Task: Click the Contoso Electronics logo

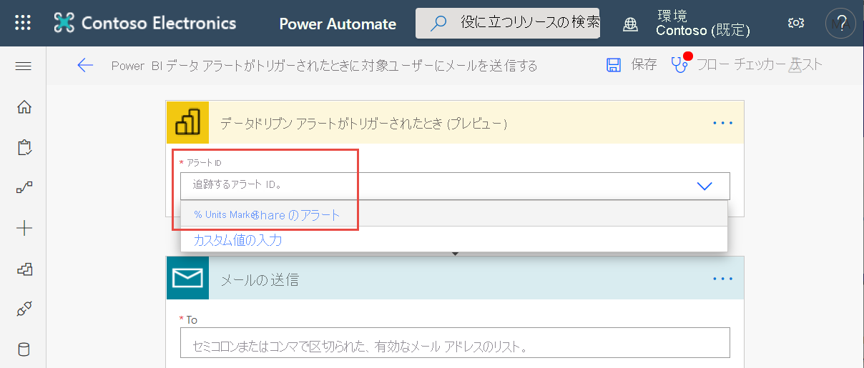Action: coord(145,23)
